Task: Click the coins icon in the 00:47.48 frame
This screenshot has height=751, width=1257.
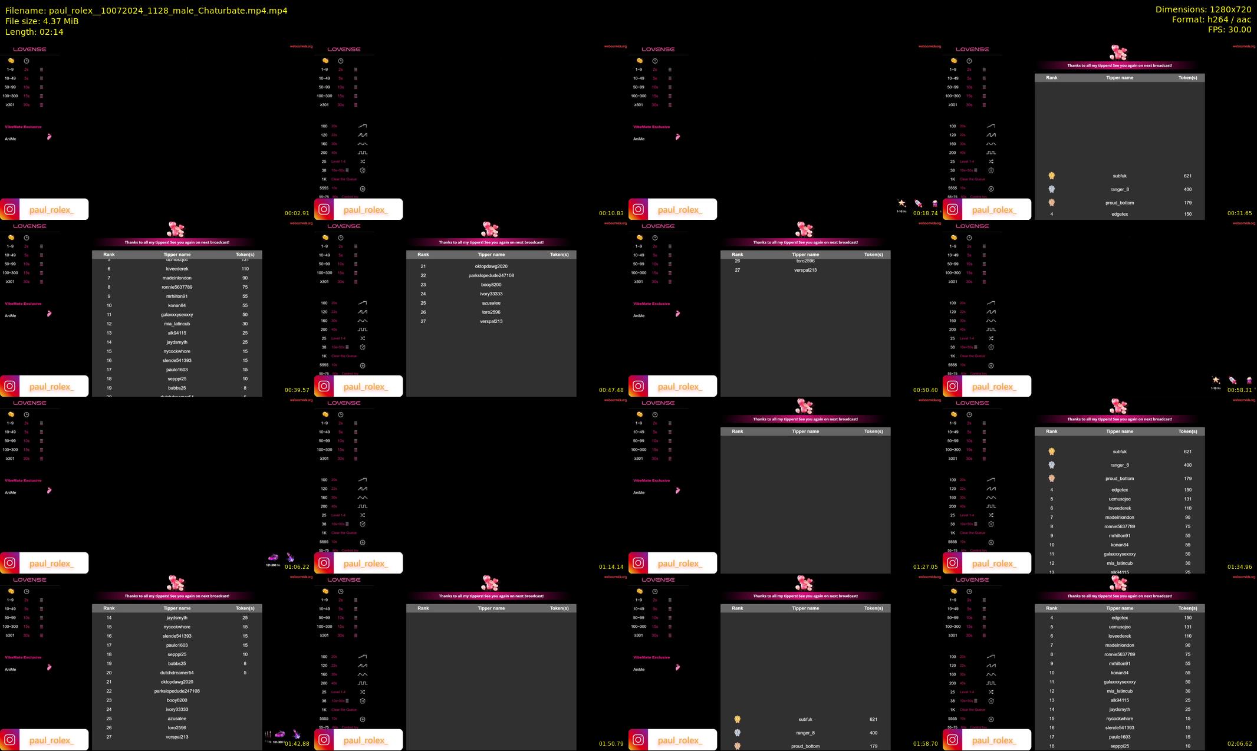Action: (325, 238)
